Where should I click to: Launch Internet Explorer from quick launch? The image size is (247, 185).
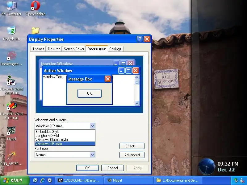[x=43, y=180]
